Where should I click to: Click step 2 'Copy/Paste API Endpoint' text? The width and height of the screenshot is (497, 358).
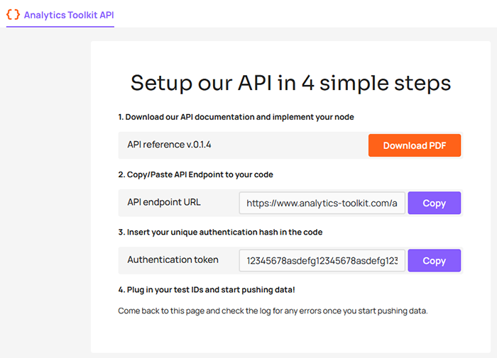[195, 174]
